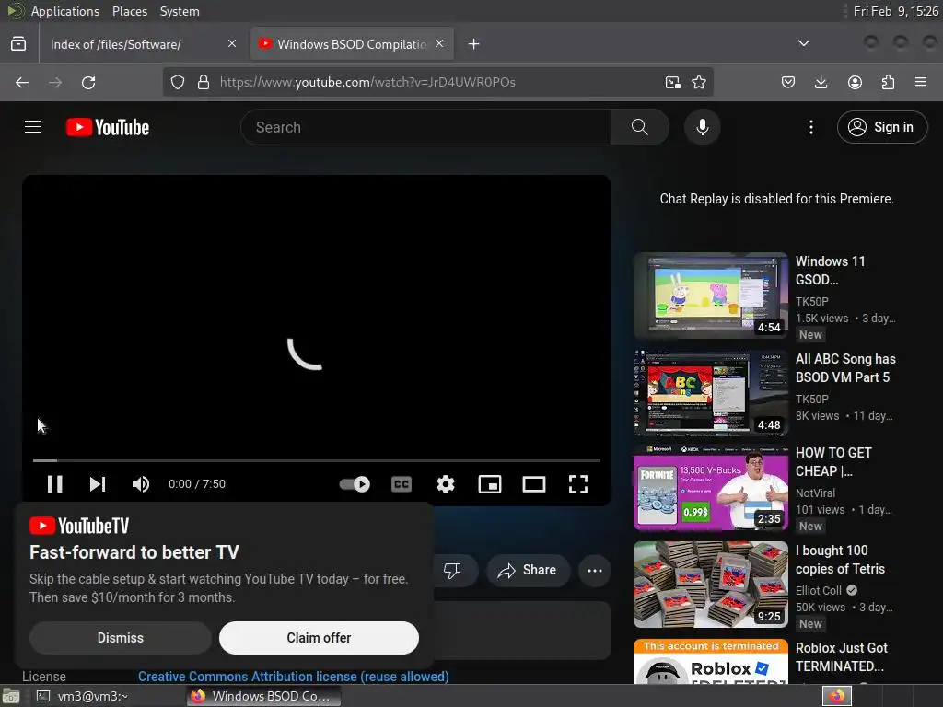943x707 pixels.
Task: Dismiss the YouTube TV offer
Action: pyautogui.click(x=121, y=638)
